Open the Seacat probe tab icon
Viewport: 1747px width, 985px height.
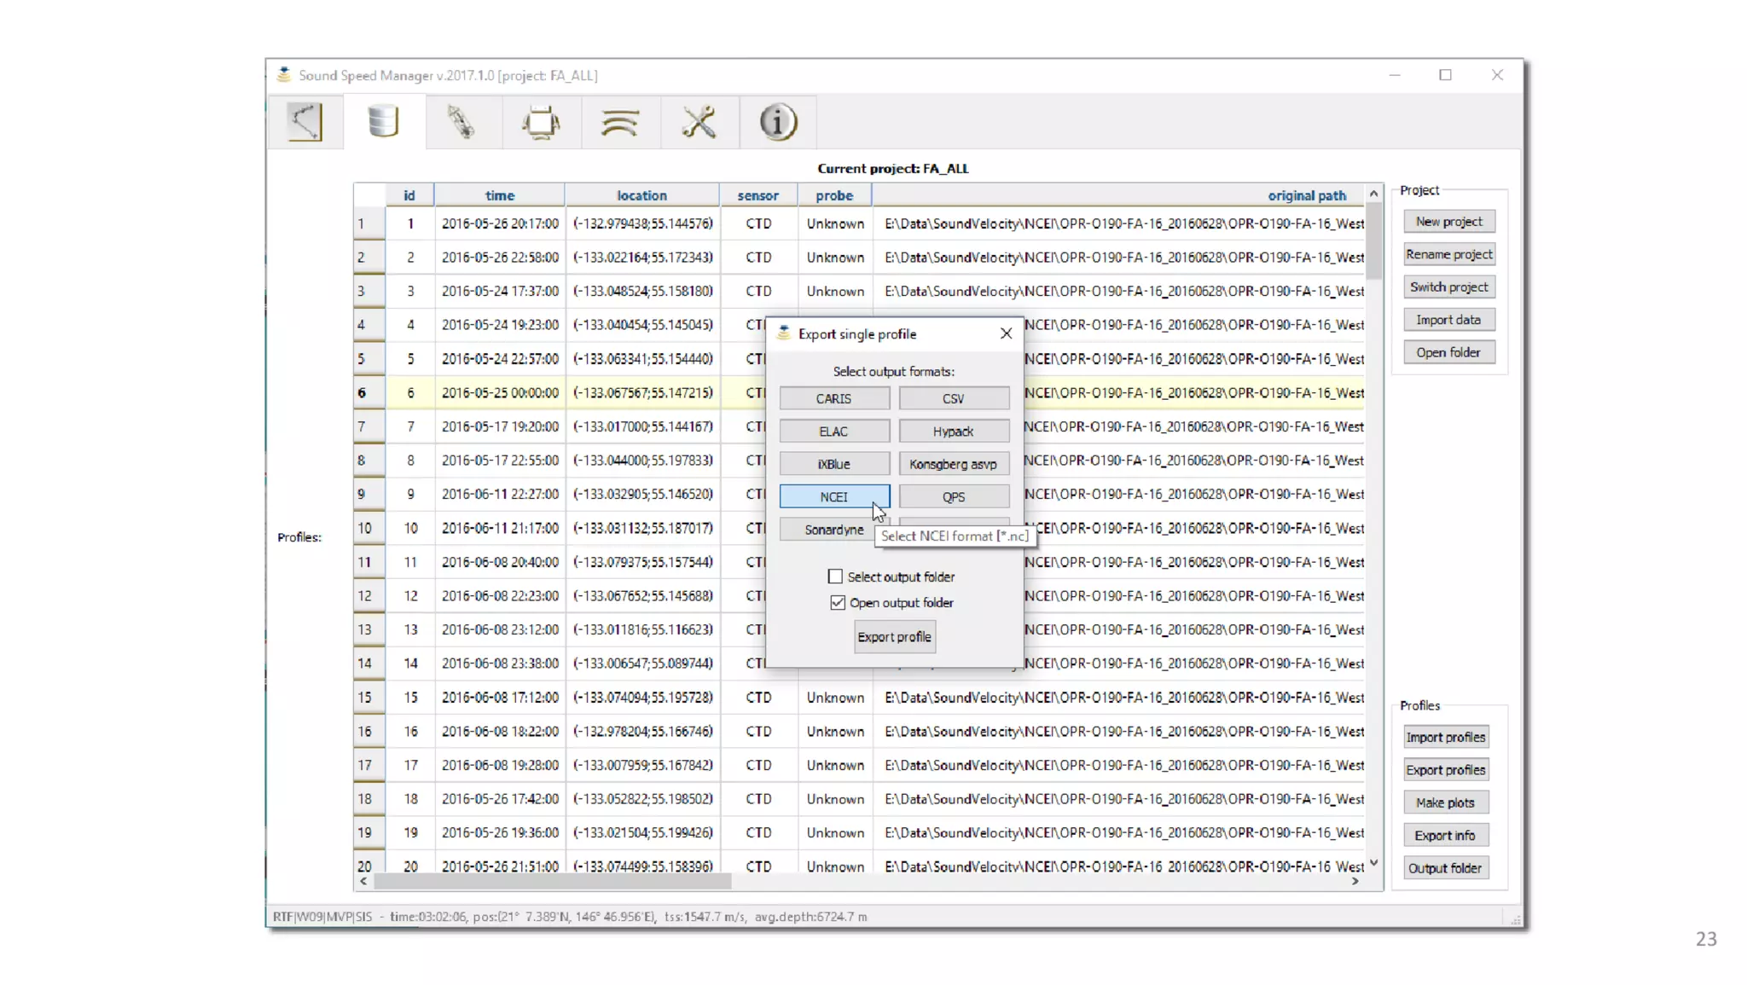461,122
